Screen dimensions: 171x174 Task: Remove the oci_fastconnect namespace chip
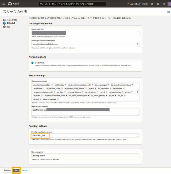click(x=110, y=88)
